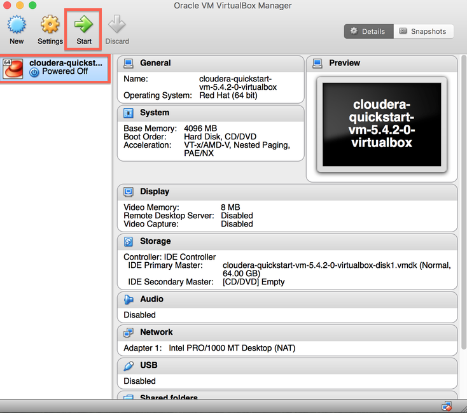Click the Acceleration VT-x/AMD-V value text

237,150
